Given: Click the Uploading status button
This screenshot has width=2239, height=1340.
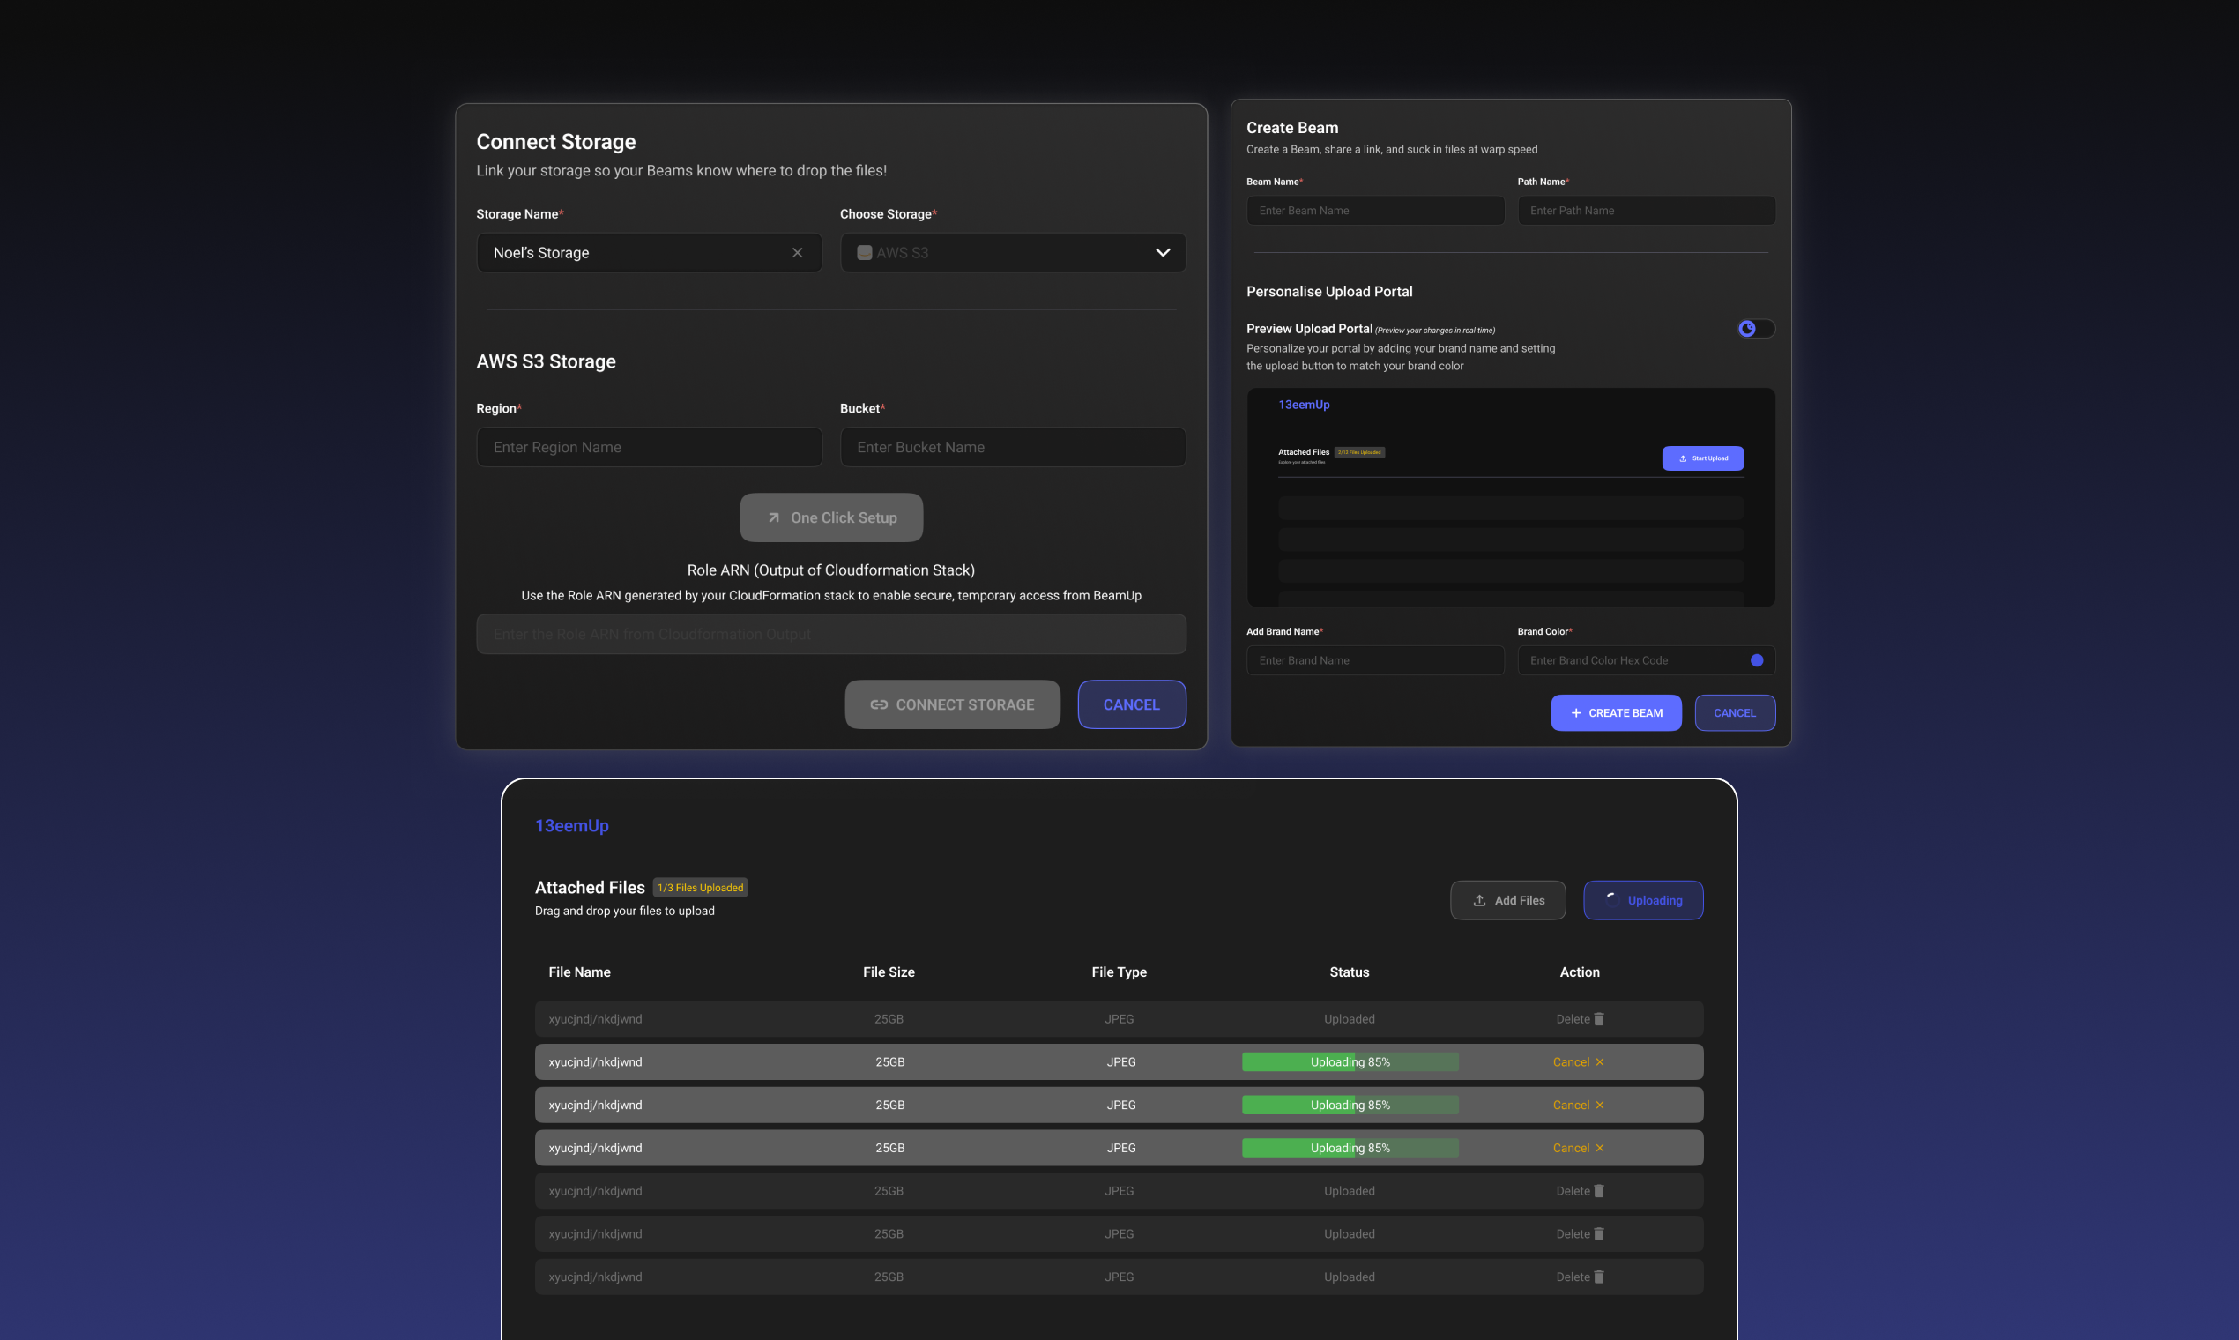Looking at the screenshot, I should (x=1643, y=900).
